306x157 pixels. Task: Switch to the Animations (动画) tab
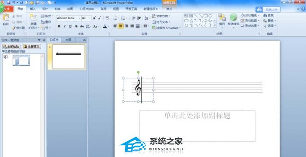click(70, 9)
